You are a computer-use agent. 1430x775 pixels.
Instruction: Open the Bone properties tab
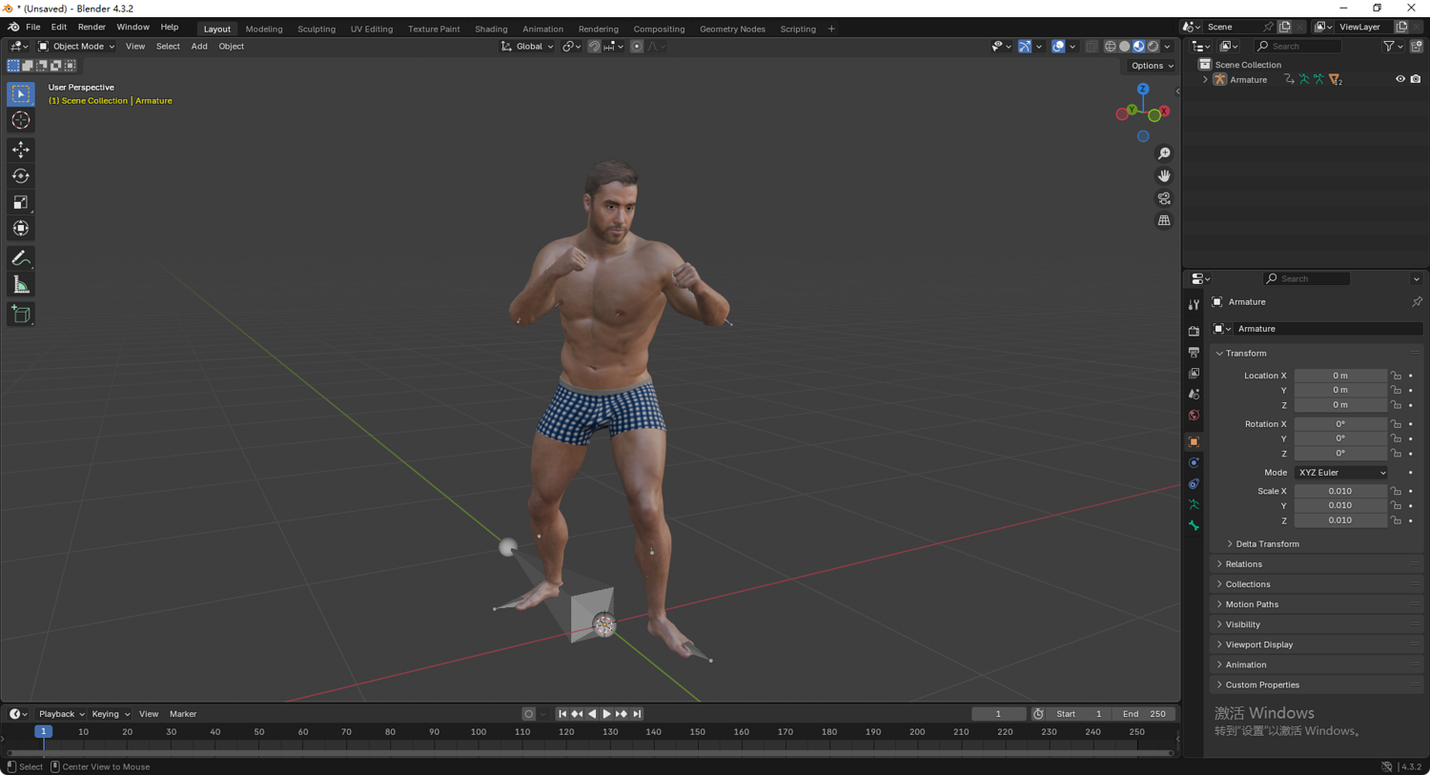coord(1194,525)
